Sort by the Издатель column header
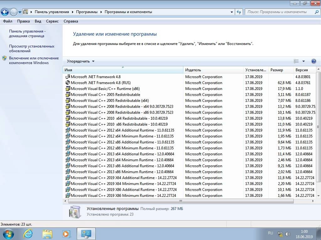321x240 pixels. [213, 70]
